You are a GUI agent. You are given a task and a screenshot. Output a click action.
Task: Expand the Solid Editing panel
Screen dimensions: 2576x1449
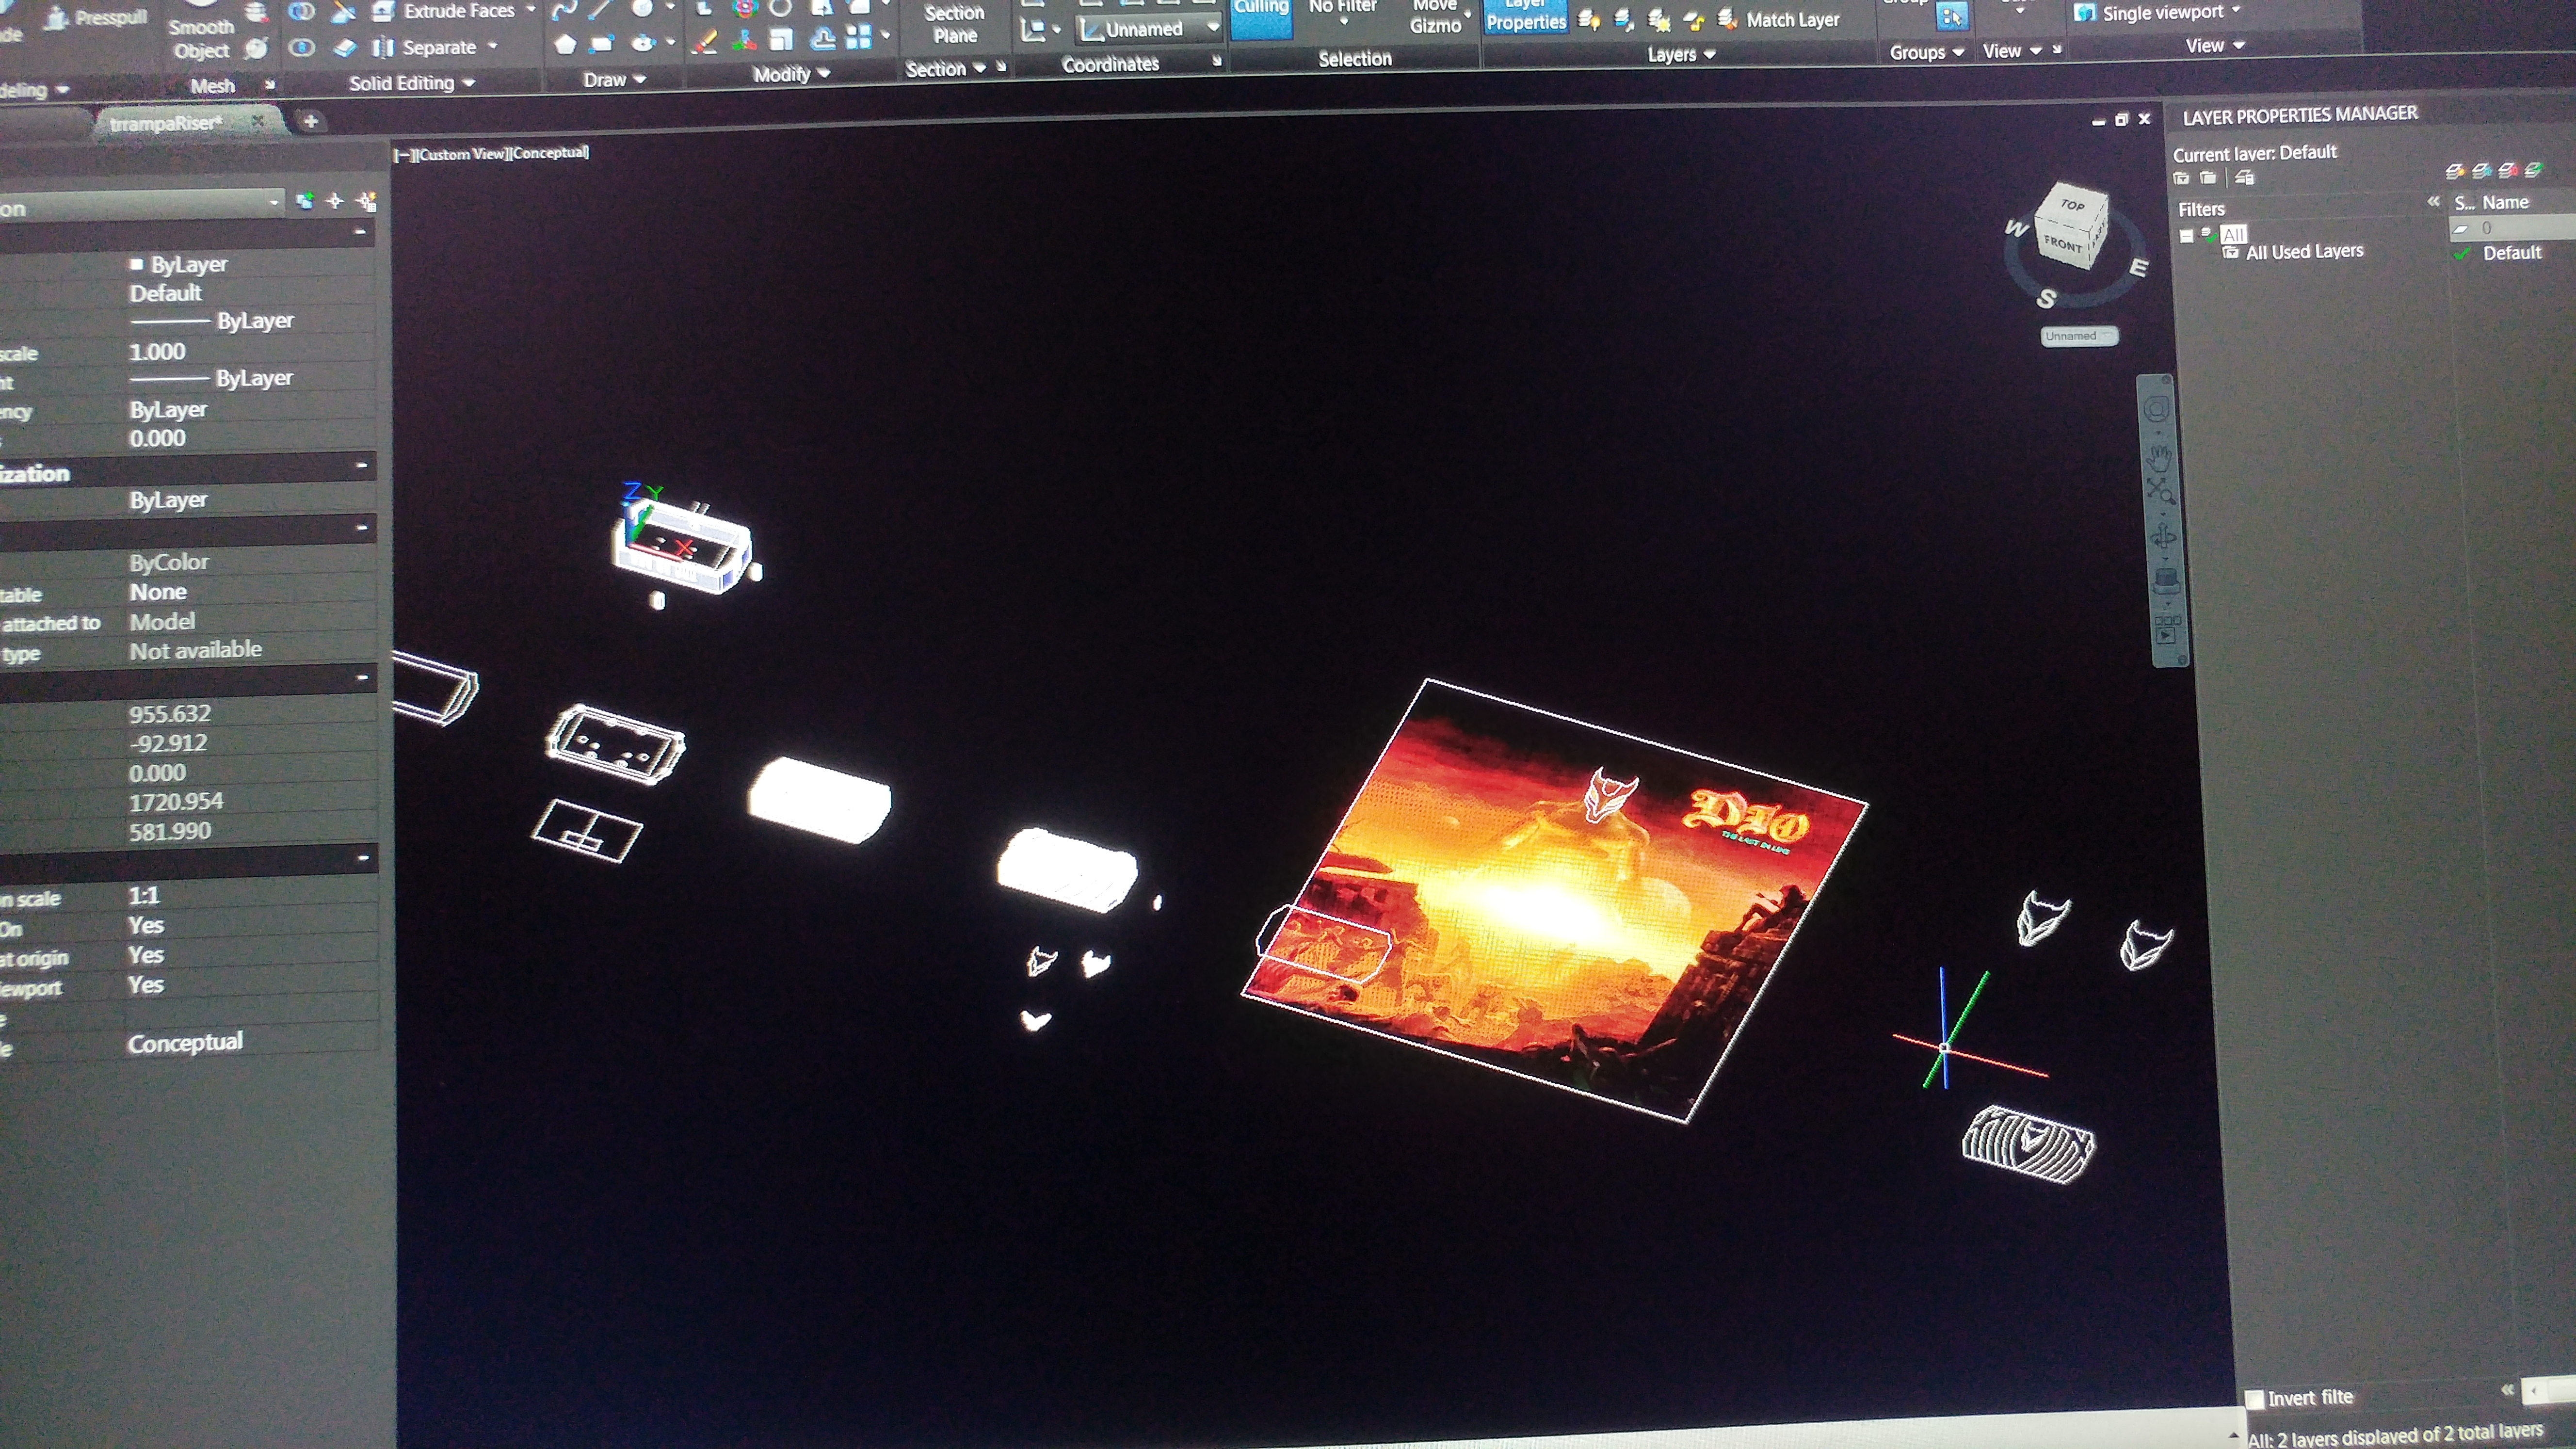411,83
